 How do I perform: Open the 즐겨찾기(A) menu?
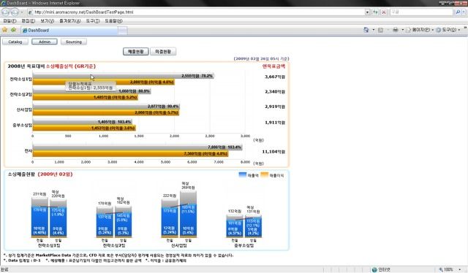pyautogui.click(x=70, y=21)
